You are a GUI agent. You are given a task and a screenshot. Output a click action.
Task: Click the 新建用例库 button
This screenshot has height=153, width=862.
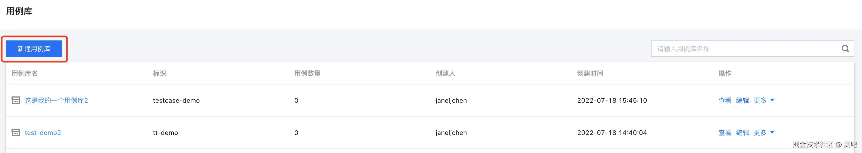(34, 49)
